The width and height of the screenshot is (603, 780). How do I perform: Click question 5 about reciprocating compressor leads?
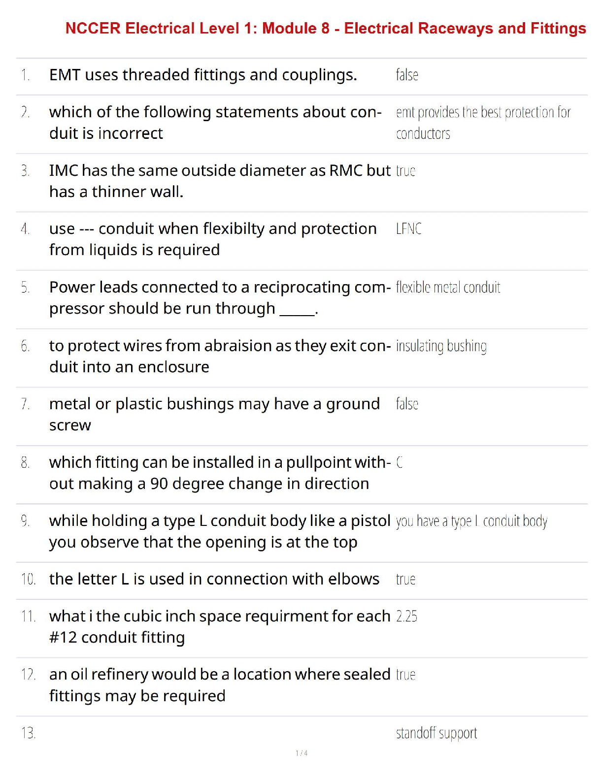click(x=220, y=297)
